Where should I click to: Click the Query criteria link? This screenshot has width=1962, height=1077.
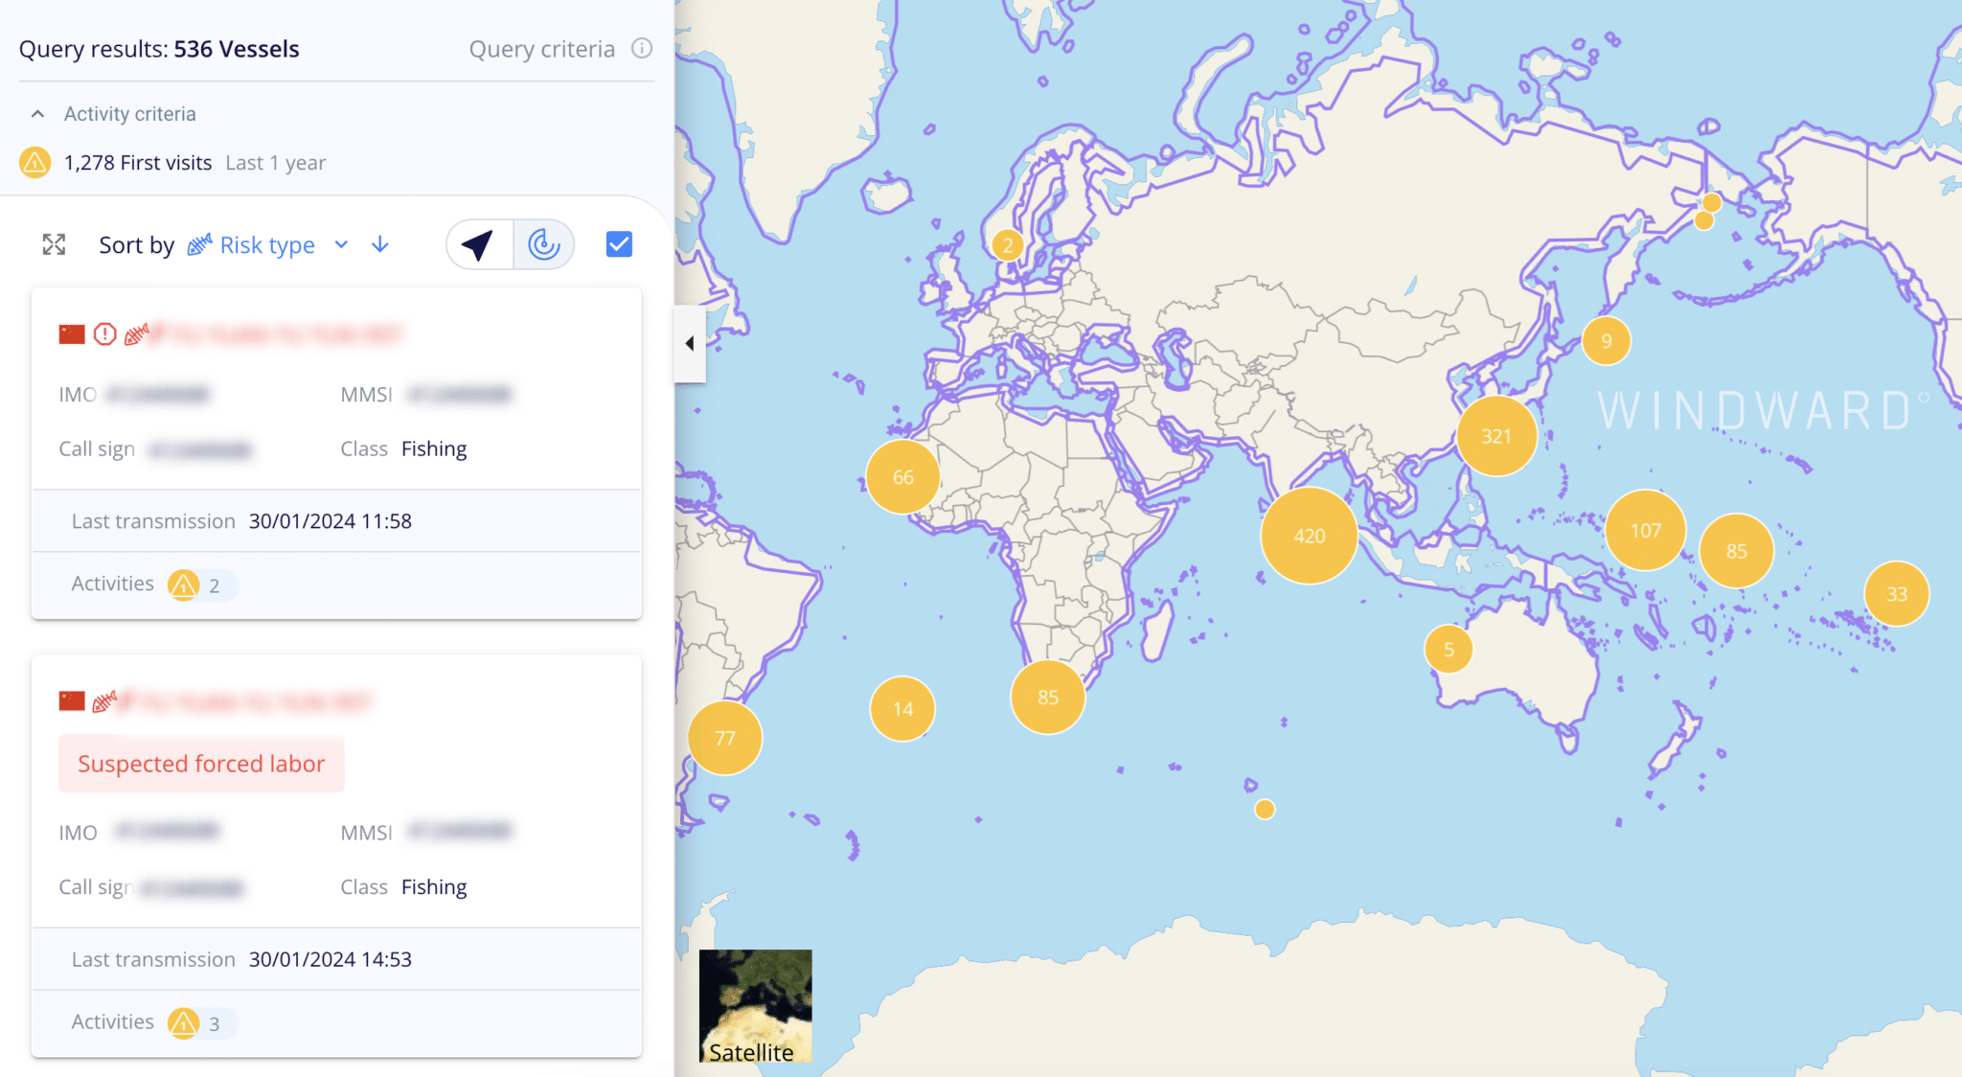pos(541,49)
